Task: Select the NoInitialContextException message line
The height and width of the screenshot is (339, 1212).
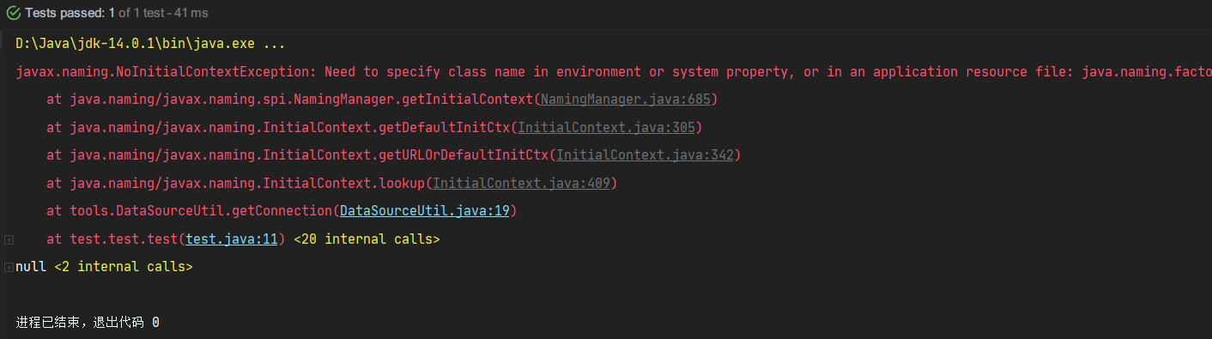Action: click(x=614, y=72)
